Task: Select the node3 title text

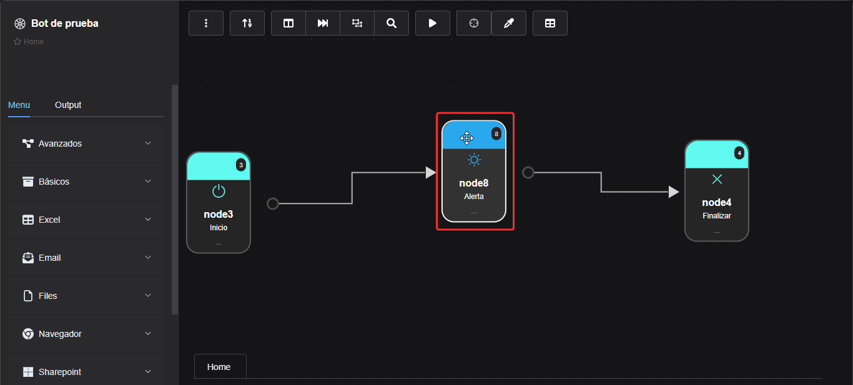Action: point(219,214)
